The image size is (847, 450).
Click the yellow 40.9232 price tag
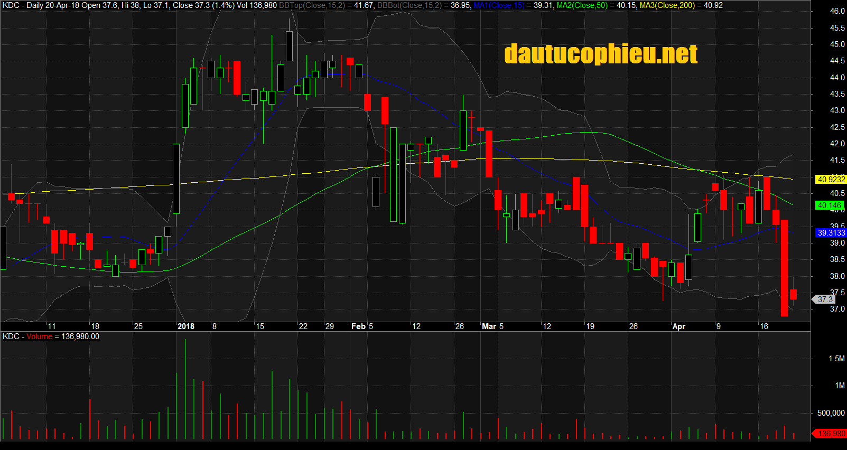click(x=831, y=180)
